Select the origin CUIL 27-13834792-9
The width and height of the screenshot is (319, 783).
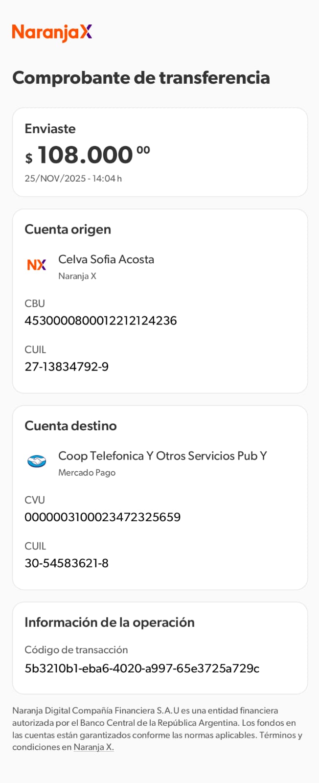coord(67,367)
